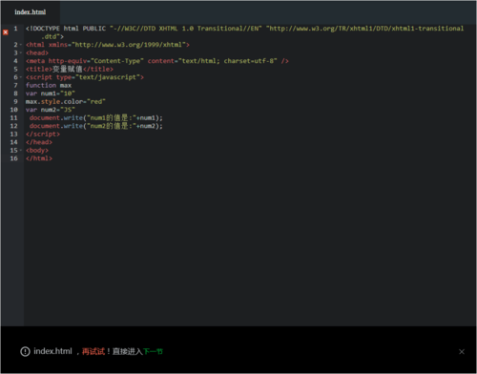Click the var num2="JS" line
Viewport: 477px width, 374px height.
point(51,110)
